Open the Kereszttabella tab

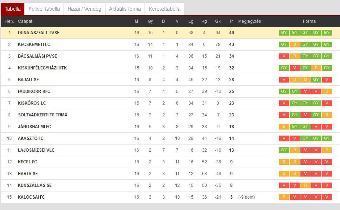click(x=164, y=9)
